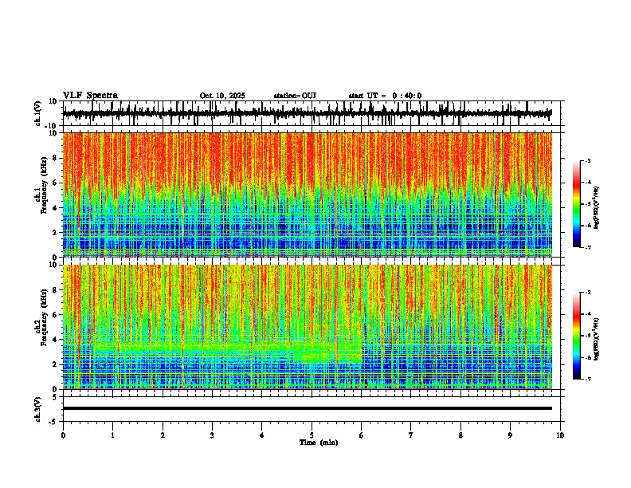Click time axis tick label "1"
Viewport: 631px width, 488px height.
(112, 435)
